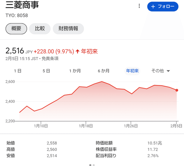Click the red endpoint dot on the chart
This screenshot has height=166, width=184.
177,90
